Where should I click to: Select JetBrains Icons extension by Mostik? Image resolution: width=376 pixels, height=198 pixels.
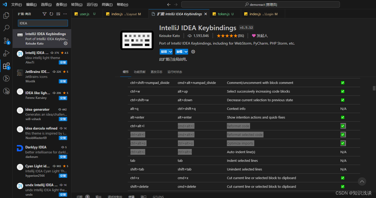42,76
